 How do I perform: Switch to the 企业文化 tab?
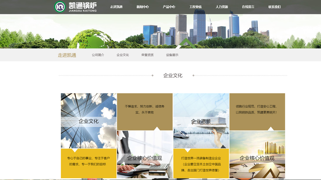coord(123,55)
